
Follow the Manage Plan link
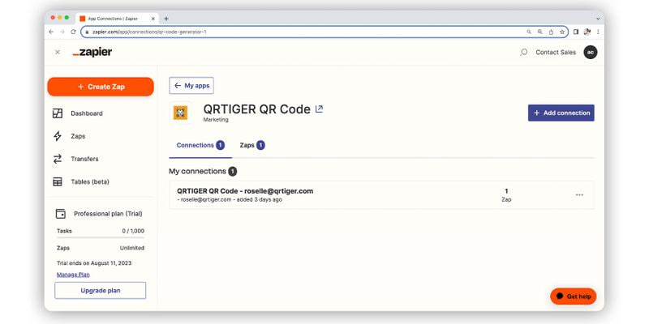(73, 275)
